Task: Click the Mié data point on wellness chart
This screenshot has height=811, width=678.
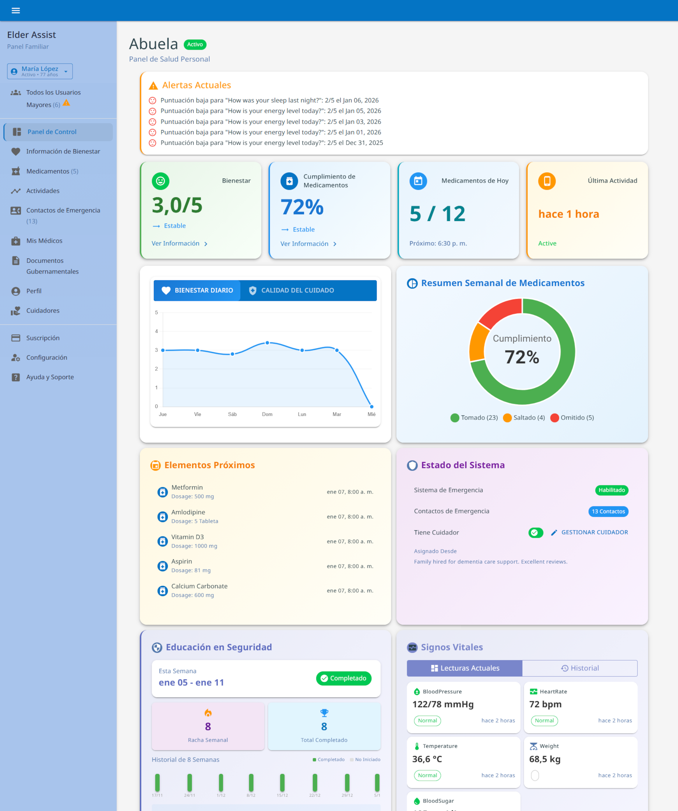Action: (x=372, y=407)
